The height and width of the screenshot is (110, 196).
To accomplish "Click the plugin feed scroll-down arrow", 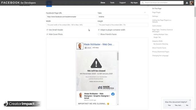I will 118,105.
